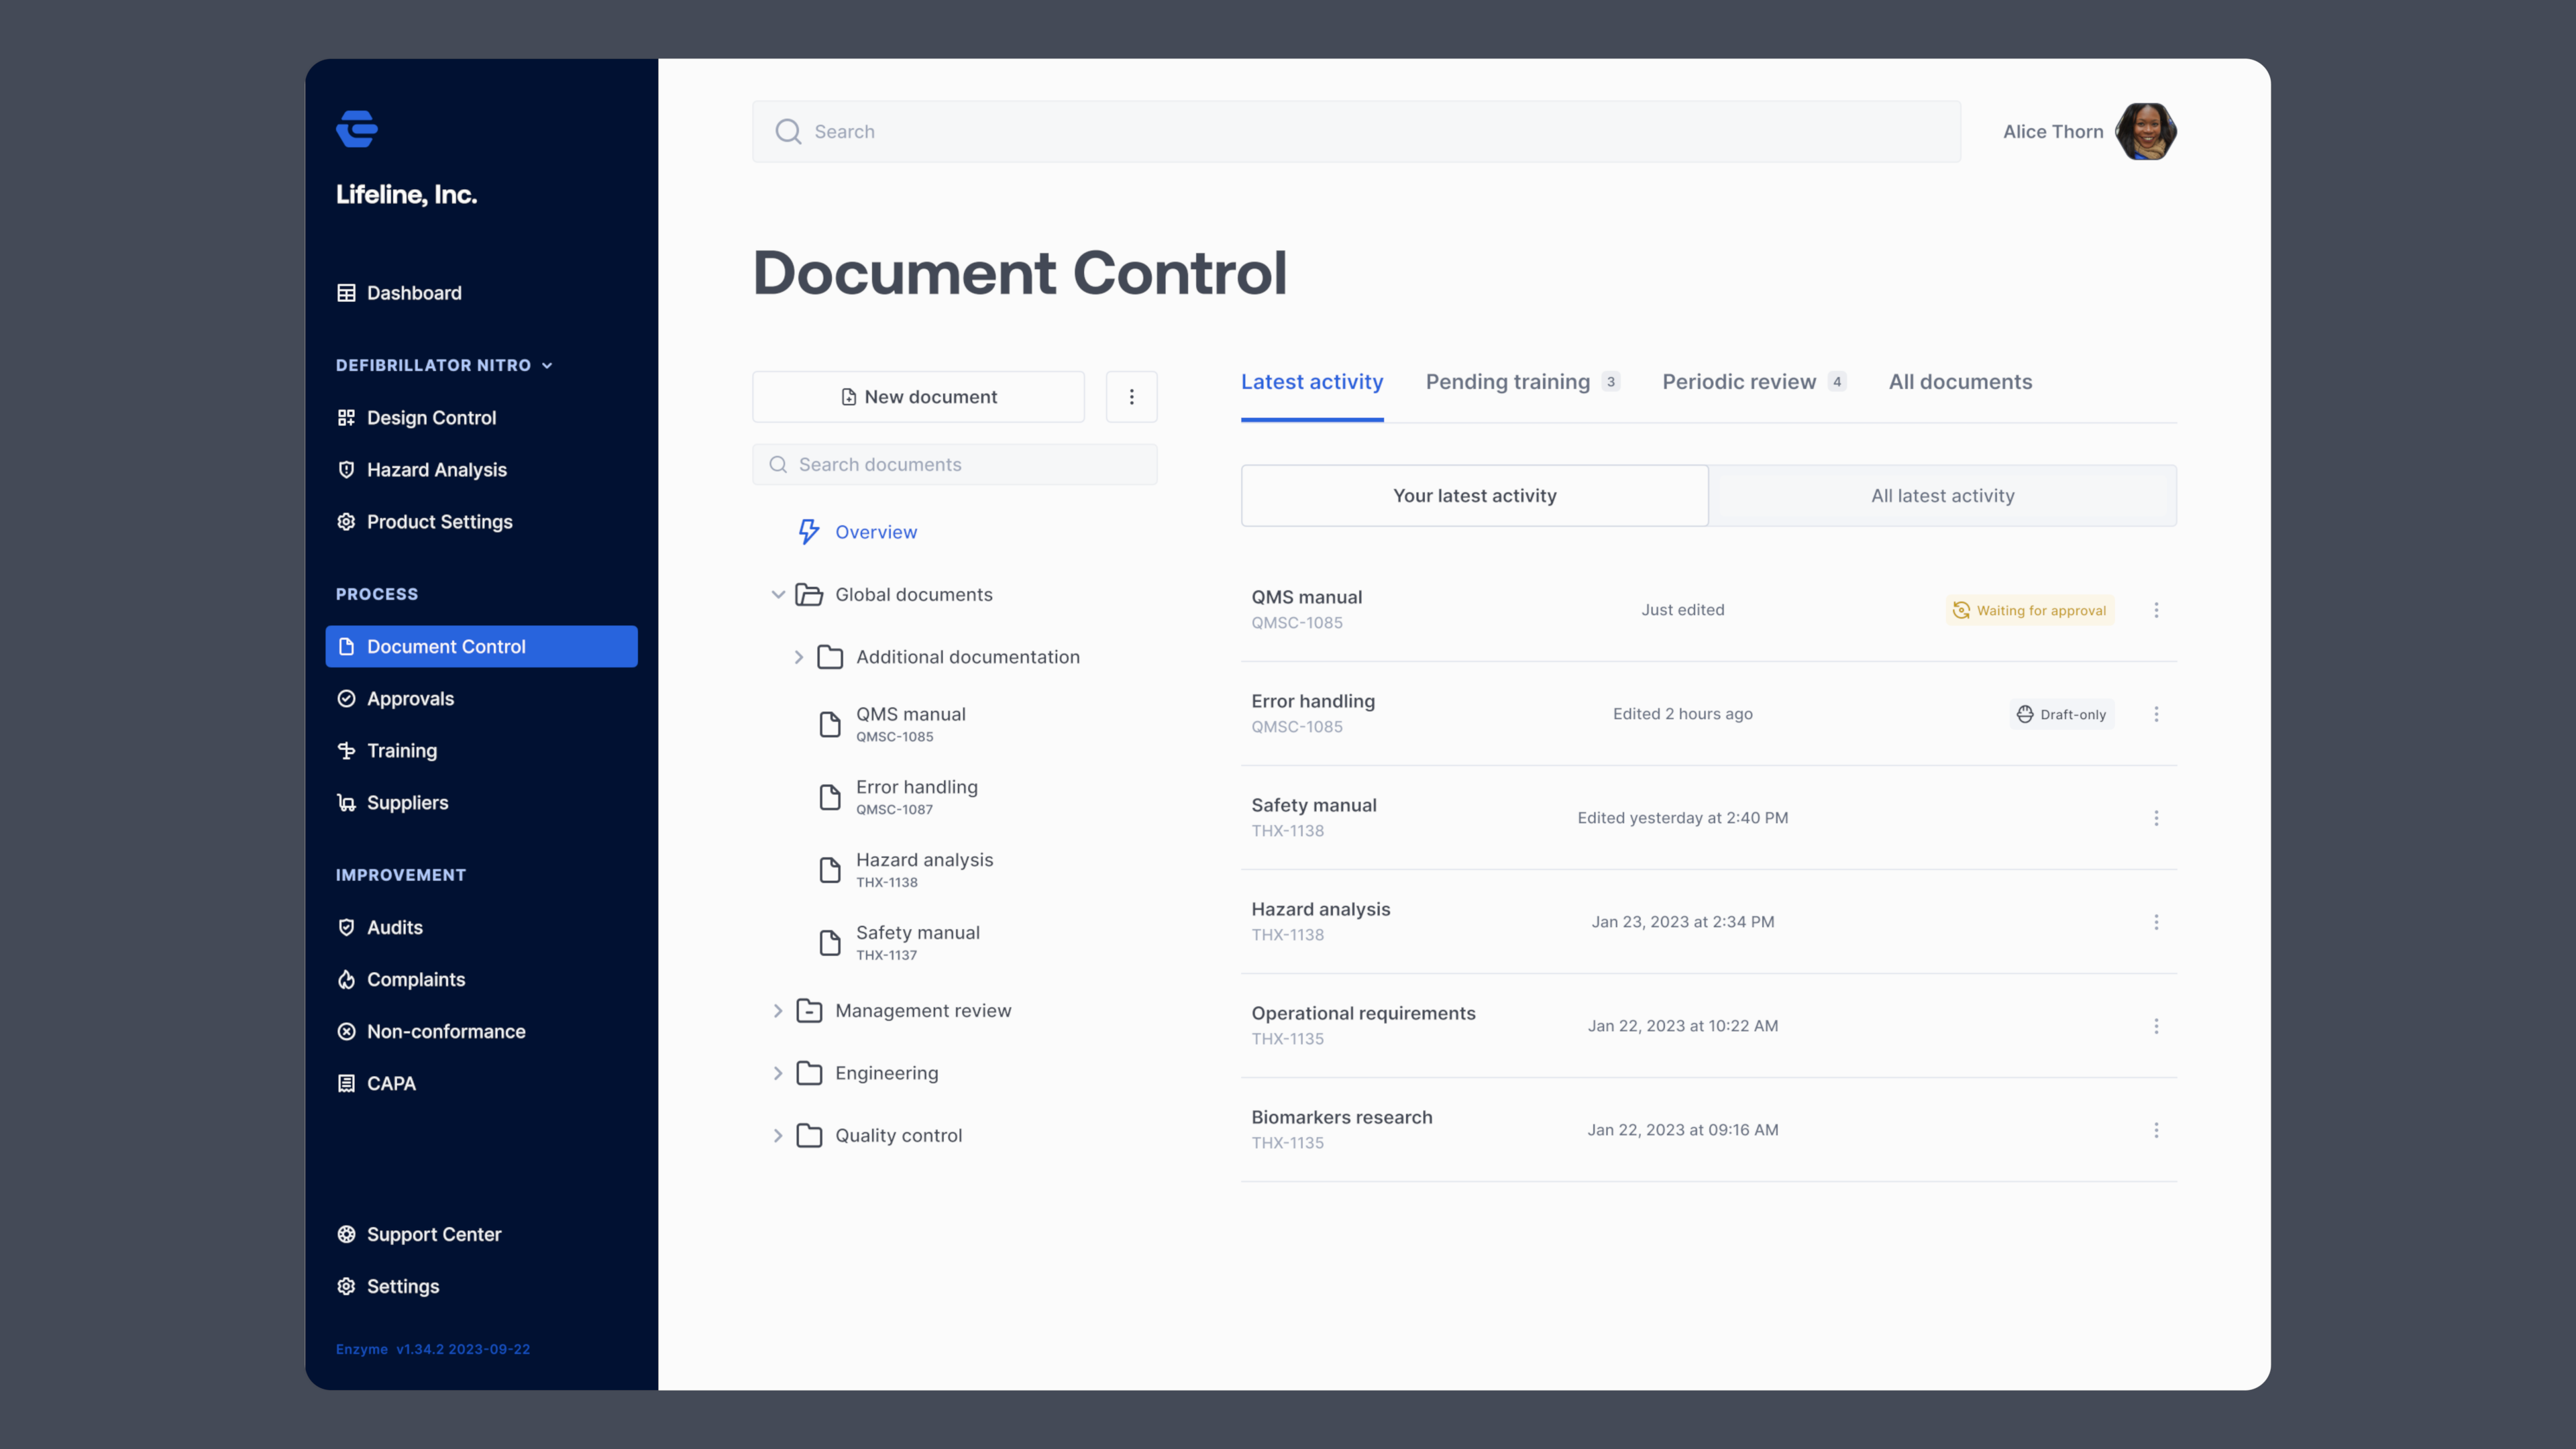
Task: Switch to All latest activity view
Action: pyautogui.click(x=1942, y=496)
